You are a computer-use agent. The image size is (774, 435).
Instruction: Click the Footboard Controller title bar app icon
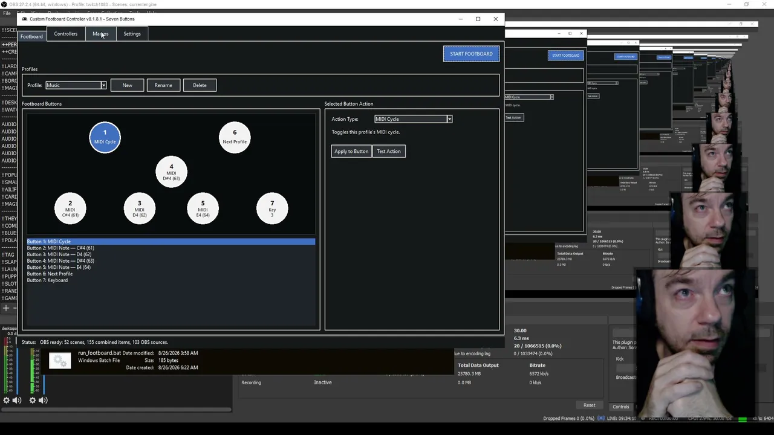tap(25, 19)
